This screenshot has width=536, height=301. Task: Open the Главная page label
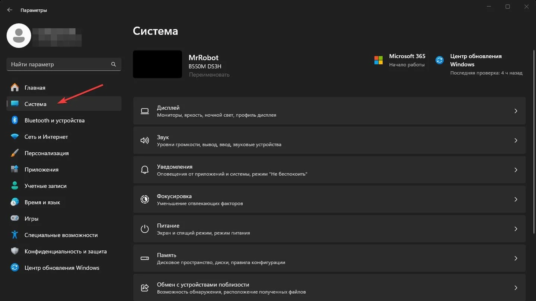(35, 88)
